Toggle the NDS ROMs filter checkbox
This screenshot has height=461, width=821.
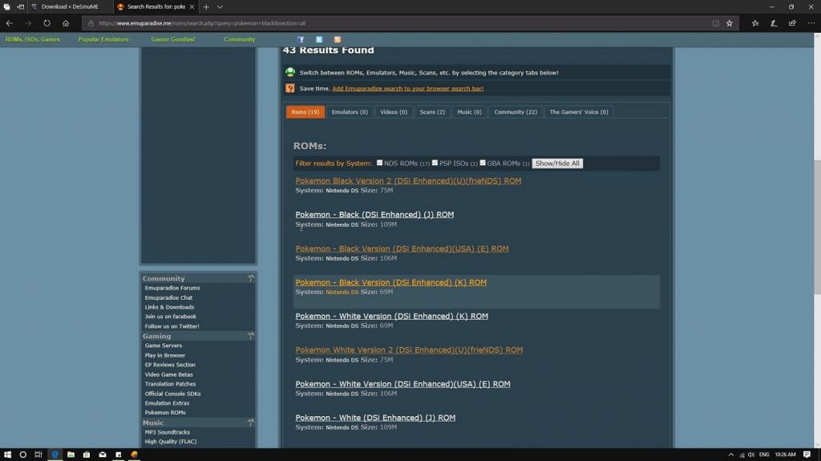point(380,163)
